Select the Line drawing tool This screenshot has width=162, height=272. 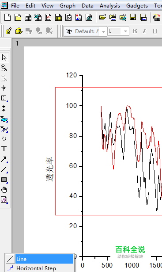pyautogui.click(x=4, y=169)
